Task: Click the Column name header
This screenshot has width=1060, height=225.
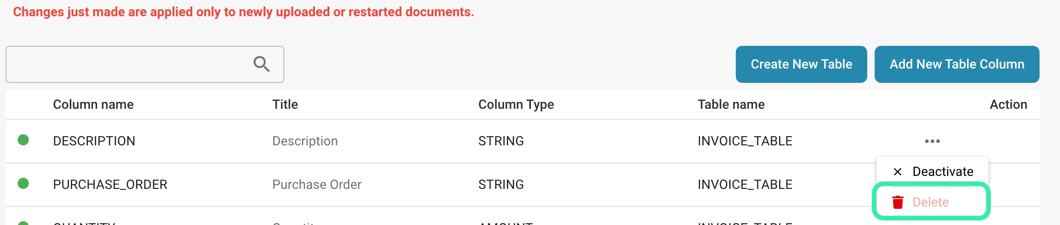Action: point(93,105)
